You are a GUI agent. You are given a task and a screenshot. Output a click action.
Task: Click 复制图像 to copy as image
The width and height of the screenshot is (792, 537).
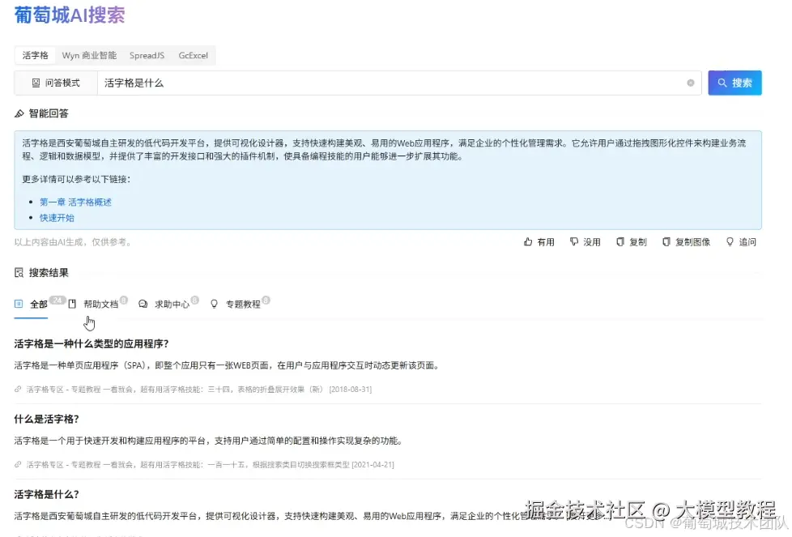(687, 242)
